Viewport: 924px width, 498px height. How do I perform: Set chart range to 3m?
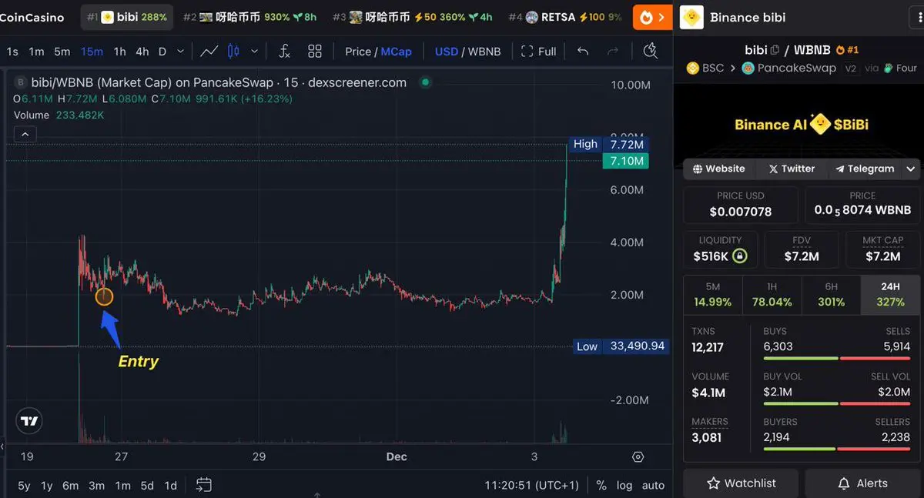pyautogui.click(x=96, y=486)
